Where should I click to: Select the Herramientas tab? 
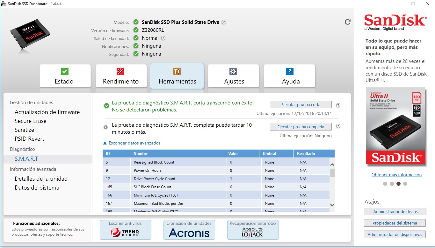click(x=177, y=76)
